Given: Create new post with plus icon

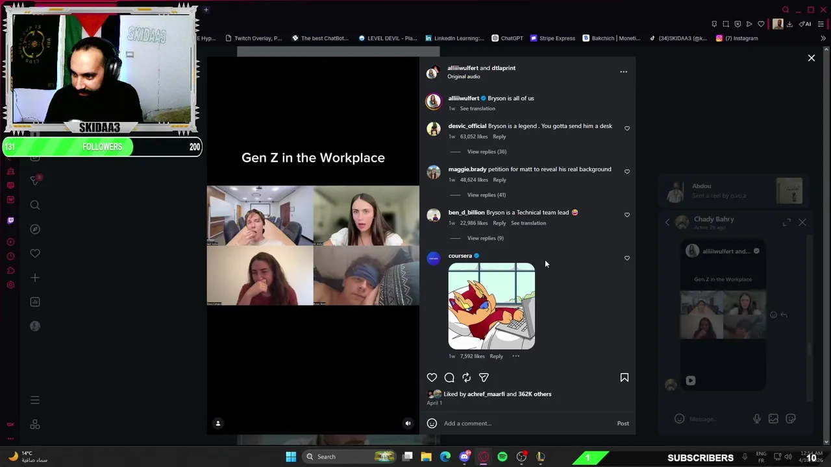Looking at the screenshot, I should [x=35, y=278].
